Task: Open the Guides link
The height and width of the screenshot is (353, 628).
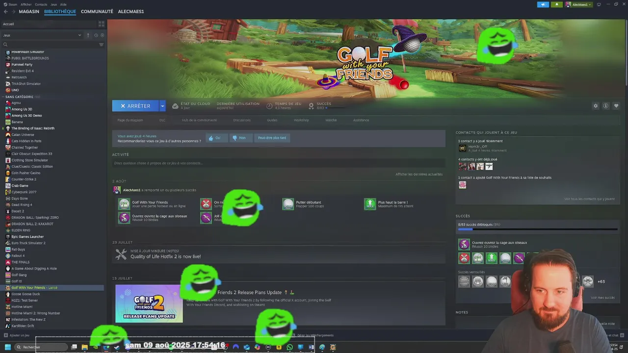Action: (272, 120)
